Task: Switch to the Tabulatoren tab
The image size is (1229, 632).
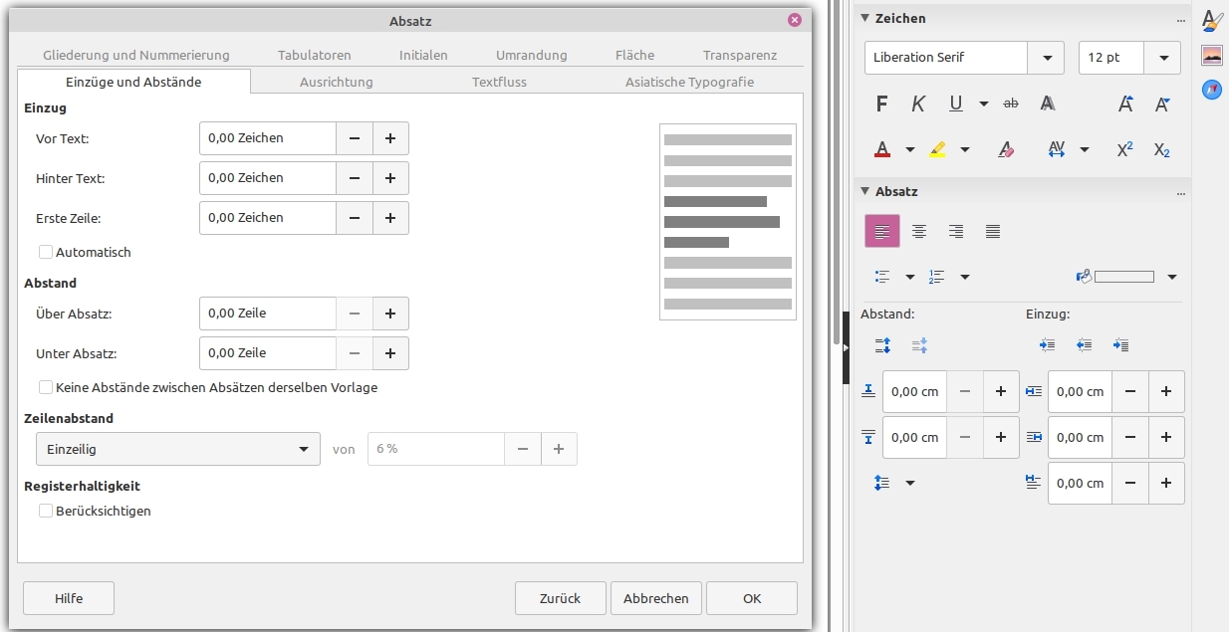Action: click(315, 55)
